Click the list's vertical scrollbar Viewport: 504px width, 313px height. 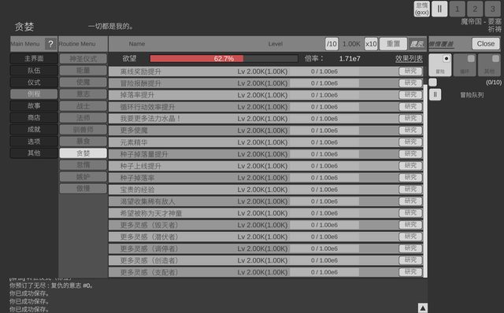click(x=425, y=181)
